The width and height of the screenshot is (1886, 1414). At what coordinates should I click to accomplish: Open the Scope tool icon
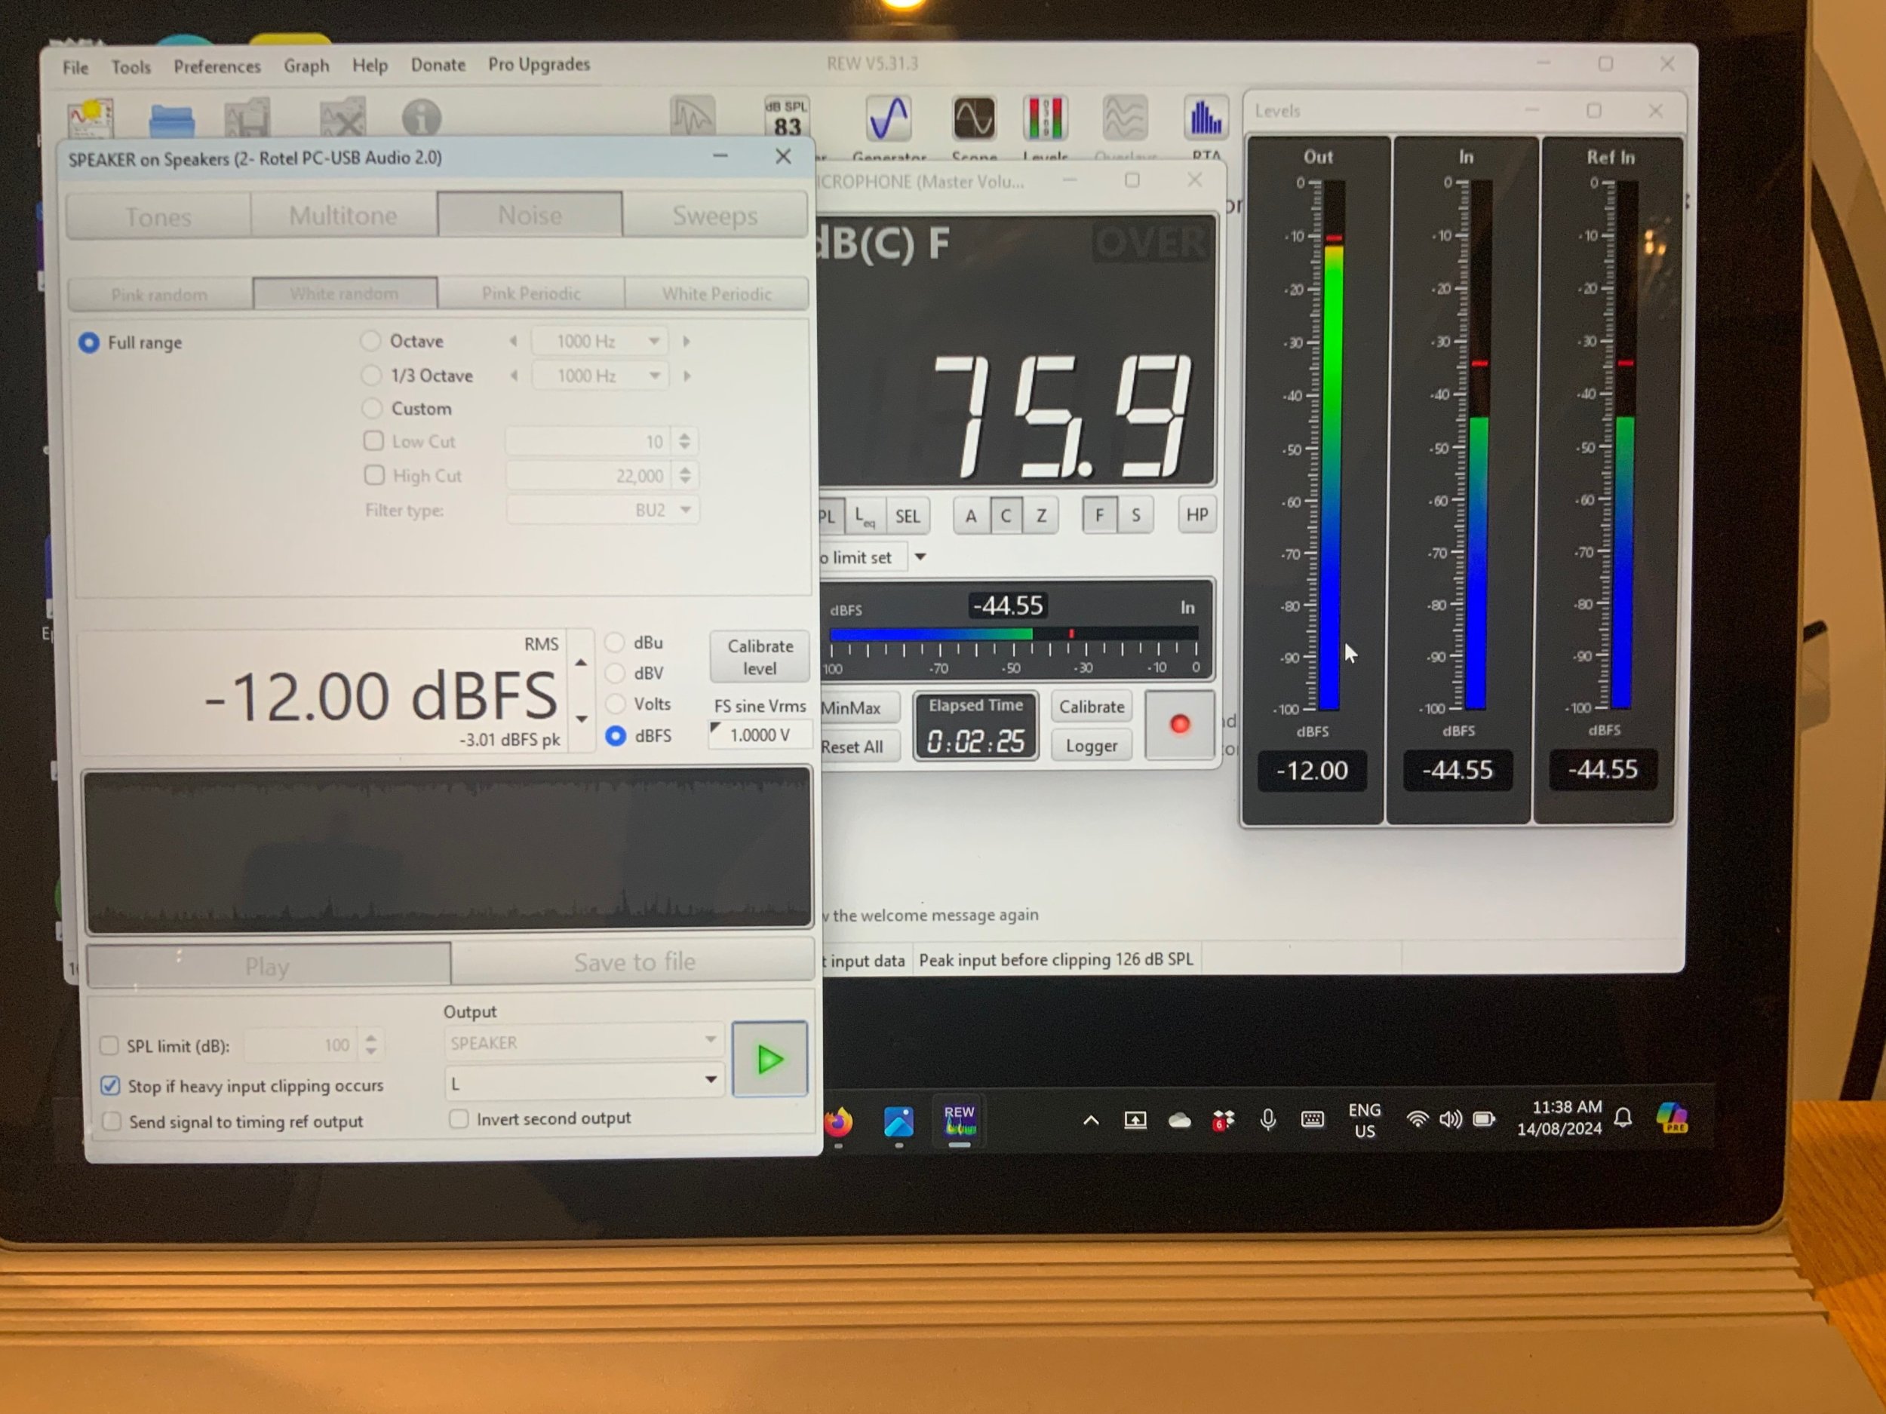tap(973, 119)
